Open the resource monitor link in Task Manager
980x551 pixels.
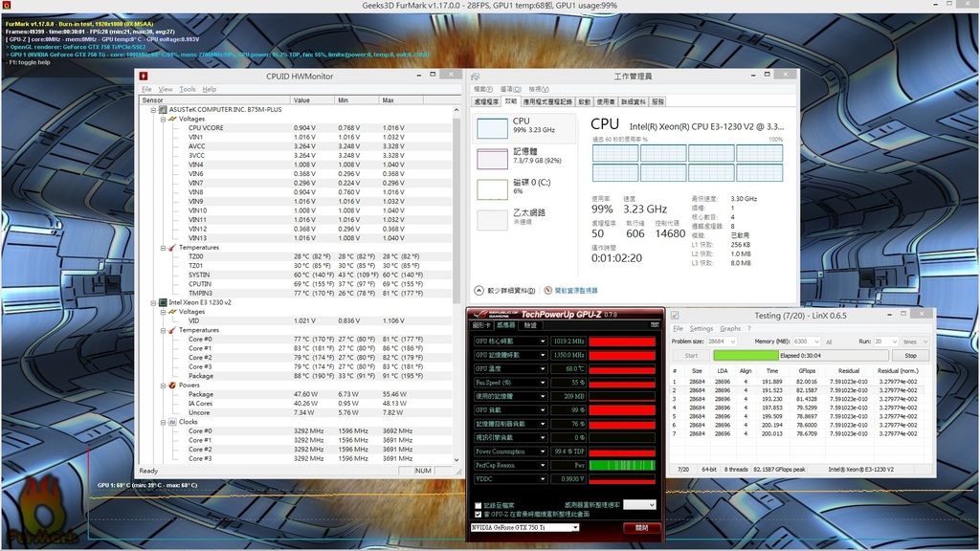[x=576, y=291]
